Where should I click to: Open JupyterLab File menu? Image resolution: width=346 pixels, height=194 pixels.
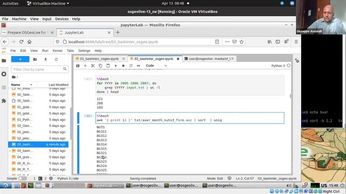coord(13,51)
